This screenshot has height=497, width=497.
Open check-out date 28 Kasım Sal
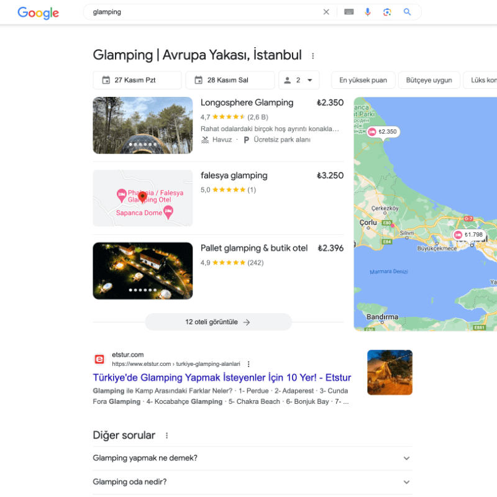[230, 80]
